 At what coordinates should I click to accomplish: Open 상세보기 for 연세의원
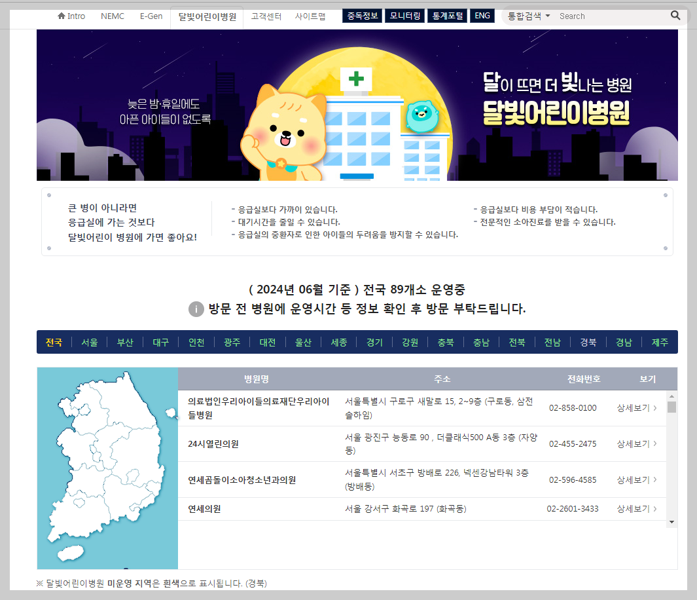click(x=637, y=509)
